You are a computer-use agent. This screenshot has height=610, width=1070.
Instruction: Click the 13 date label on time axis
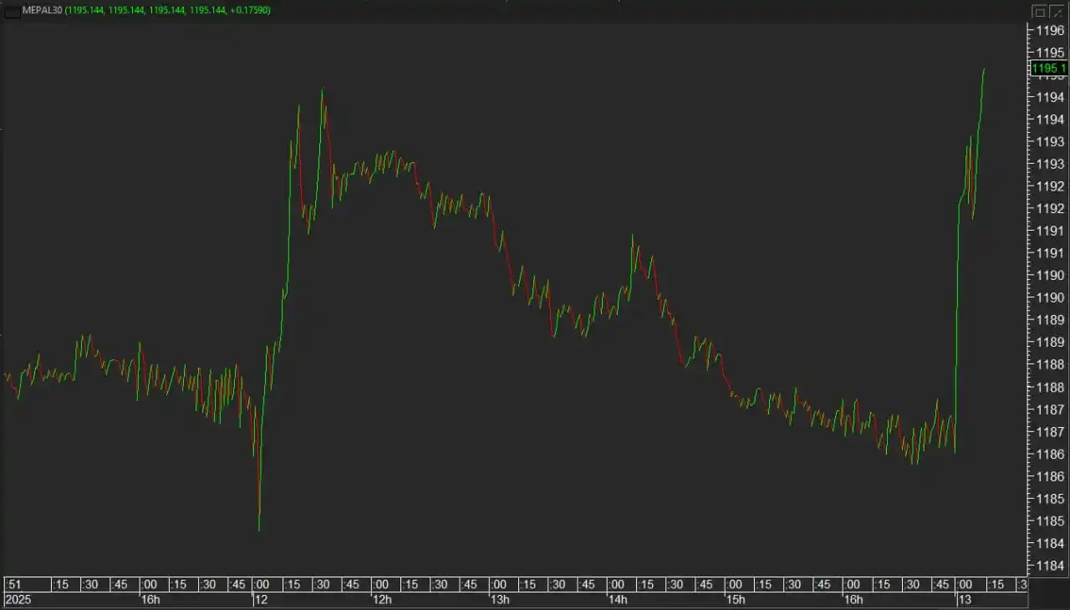coord(965,600)
